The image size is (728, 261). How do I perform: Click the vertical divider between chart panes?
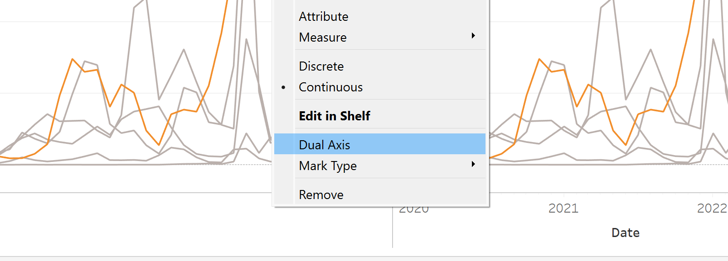[393, 231]
